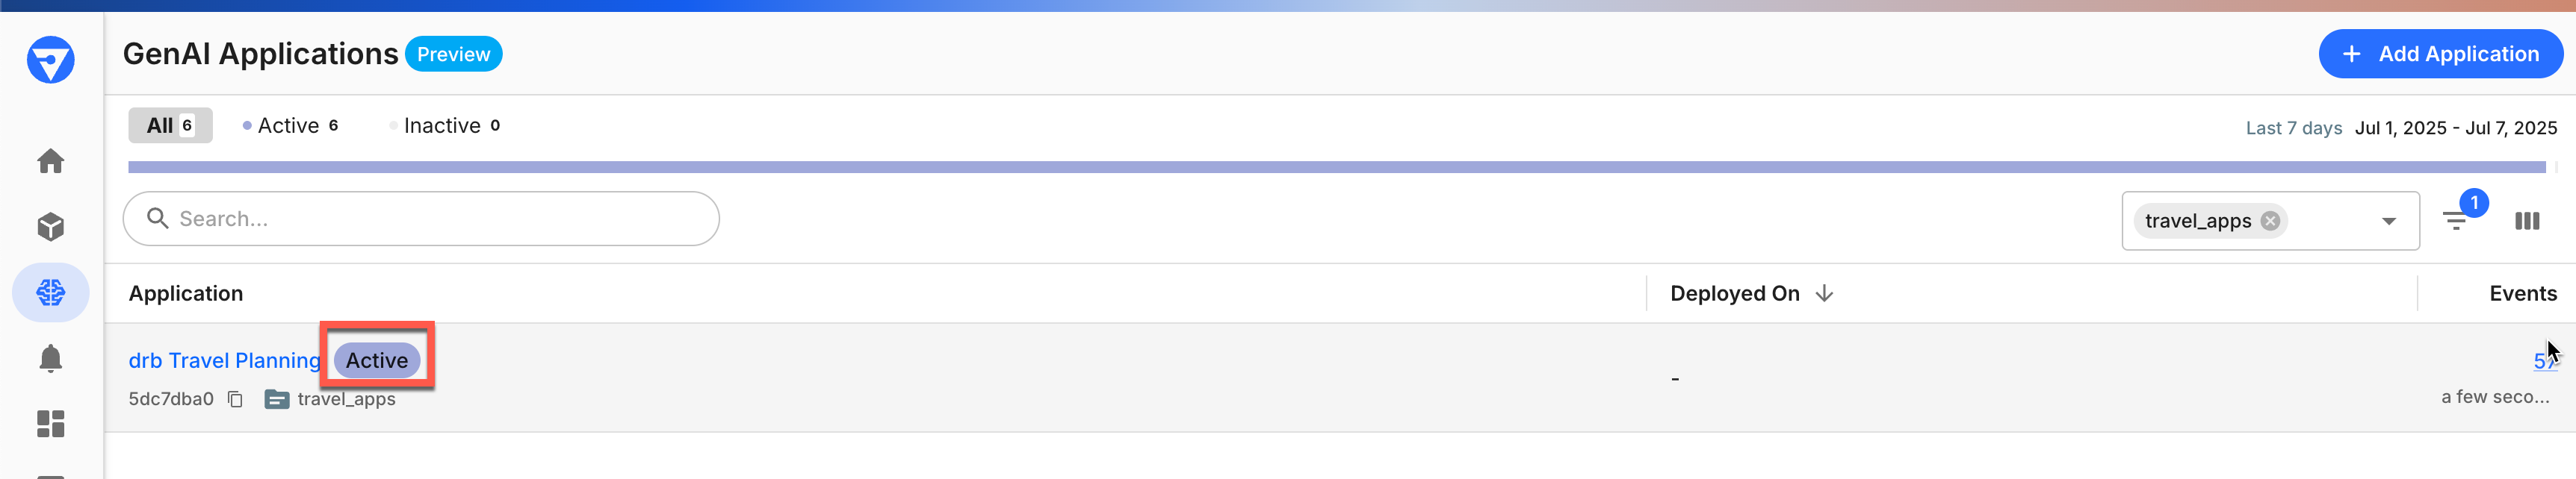Open the Home section in the sidebar
Screen dimensions: 2576x479
[50, 160]
